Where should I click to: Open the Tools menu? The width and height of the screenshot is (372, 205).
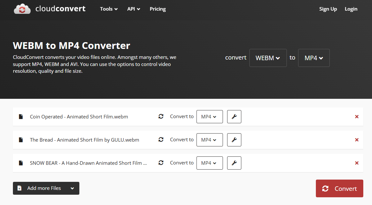pos(109,9)
